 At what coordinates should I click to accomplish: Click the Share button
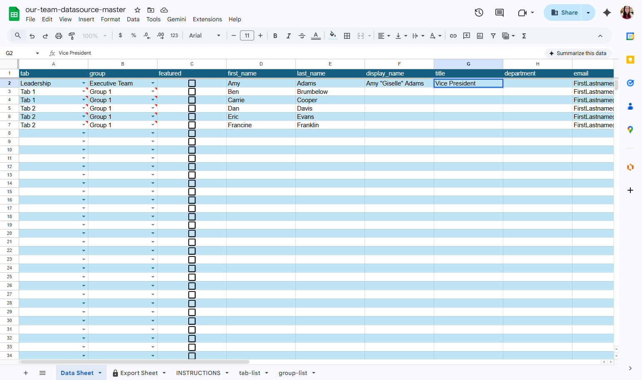tap(564, 13)
